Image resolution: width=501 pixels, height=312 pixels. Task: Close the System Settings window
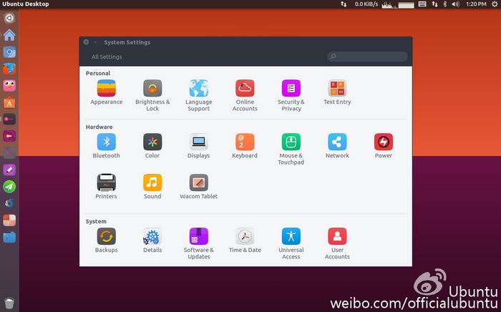coord(86,42)
